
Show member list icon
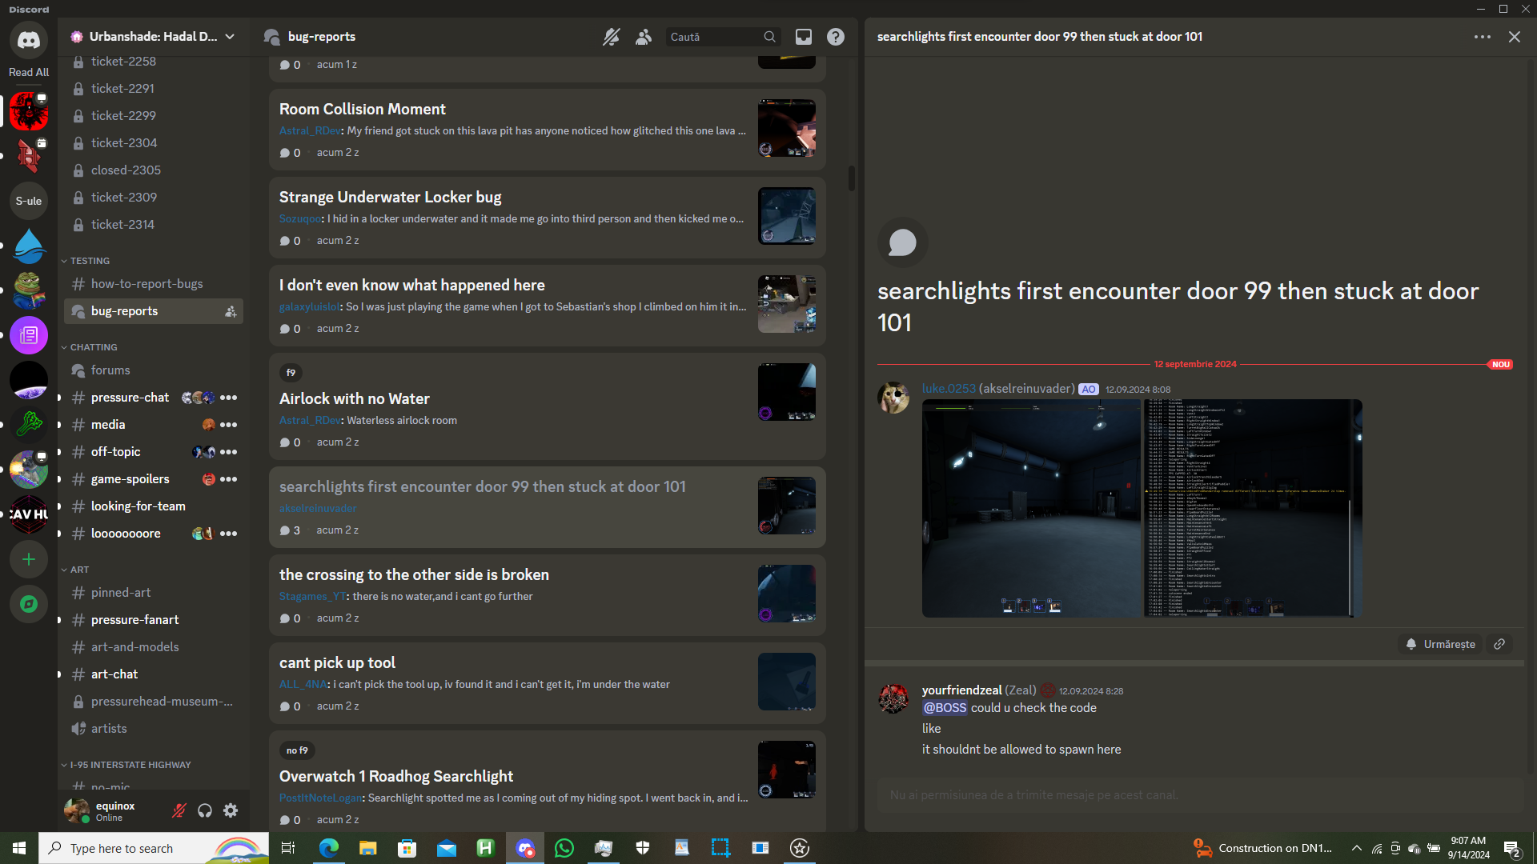click(644, 37)
